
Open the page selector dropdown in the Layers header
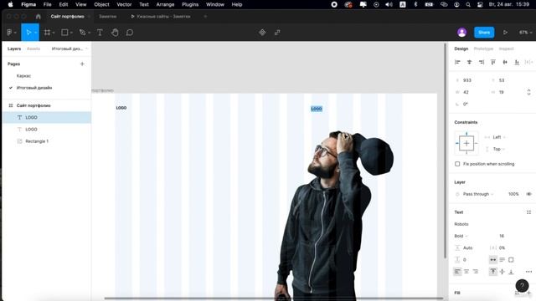click(x=70, y=48)
